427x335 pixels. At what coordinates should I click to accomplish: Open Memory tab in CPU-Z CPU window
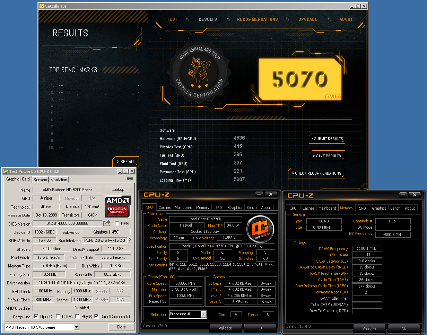coord(203,208)
